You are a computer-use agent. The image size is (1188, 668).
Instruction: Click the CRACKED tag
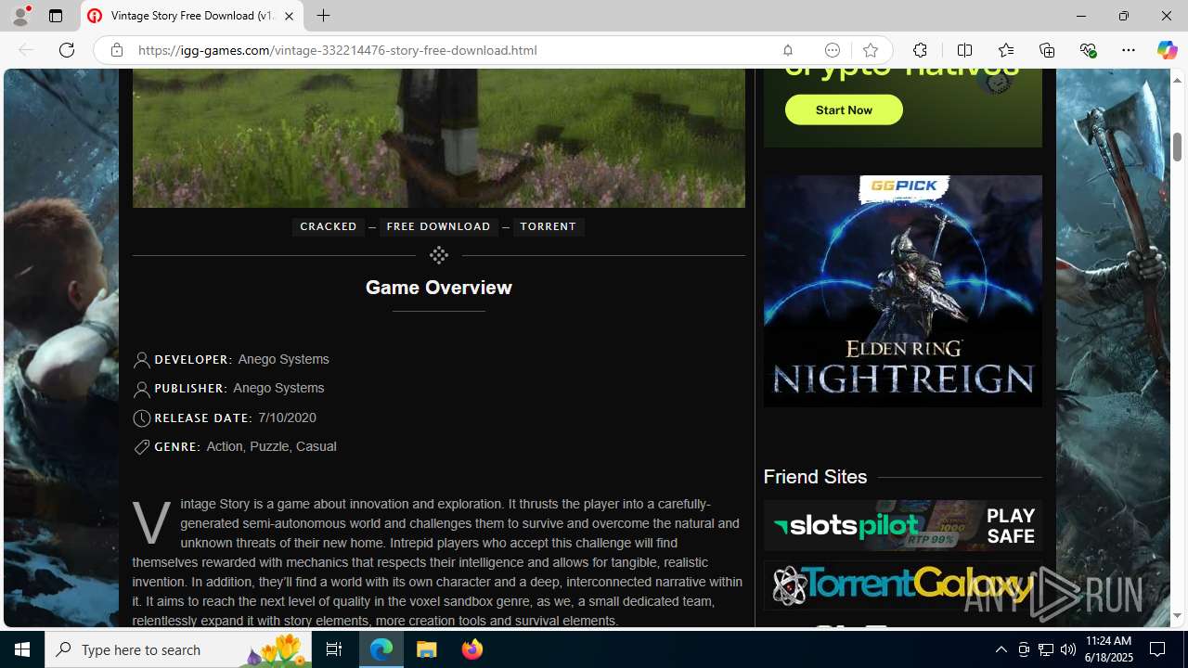(329, 226)
